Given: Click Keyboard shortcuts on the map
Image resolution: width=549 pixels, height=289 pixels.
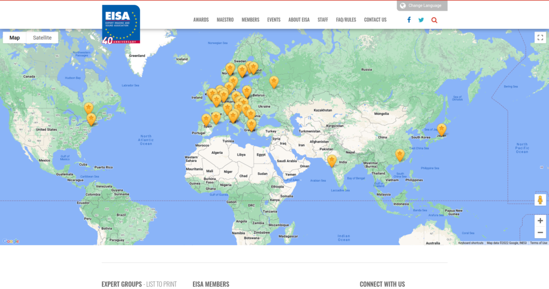Looking at the screenshot, I should (471, 243).
